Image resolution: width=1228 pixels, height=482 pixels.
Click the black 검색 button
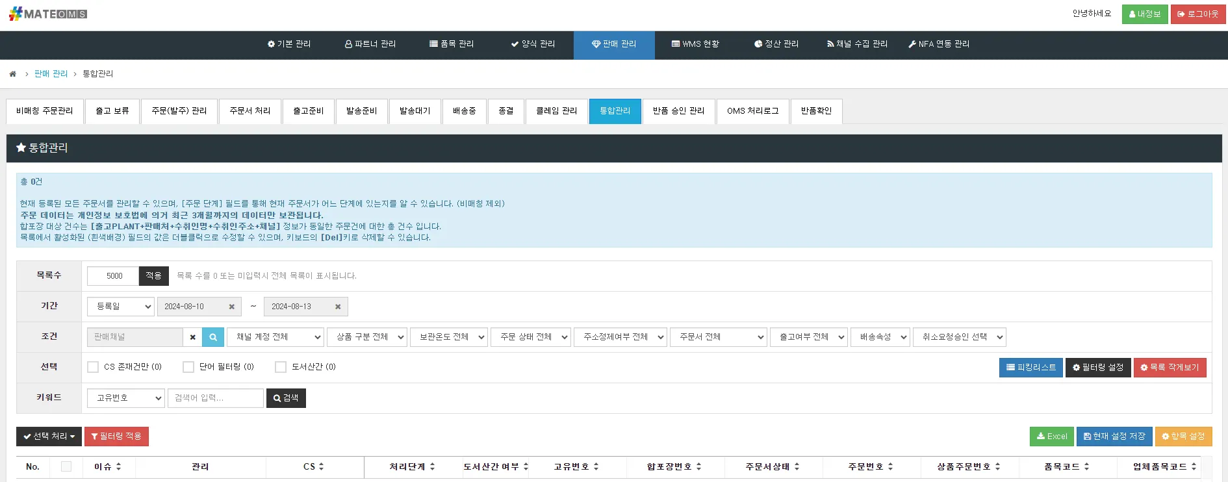tap(286, 398)
